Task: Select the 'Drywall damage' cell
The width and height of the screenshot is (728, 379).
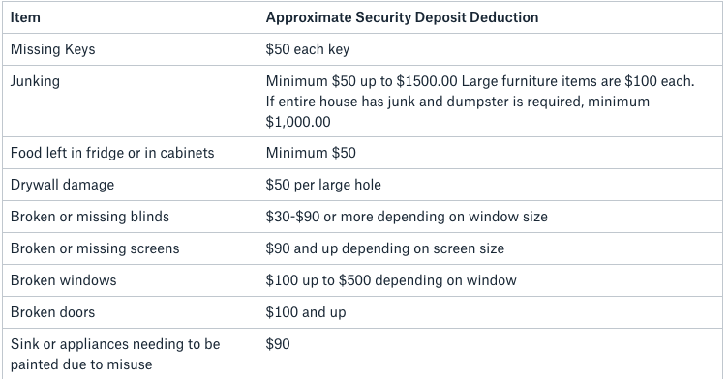Action: (x=62, y=185)
